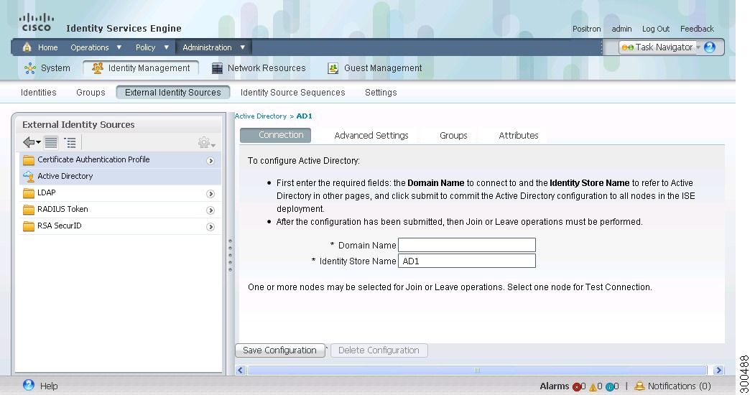750x395 pixels.
Task: Click the scrollbar left arrow
Action: (x=241, y=370)
